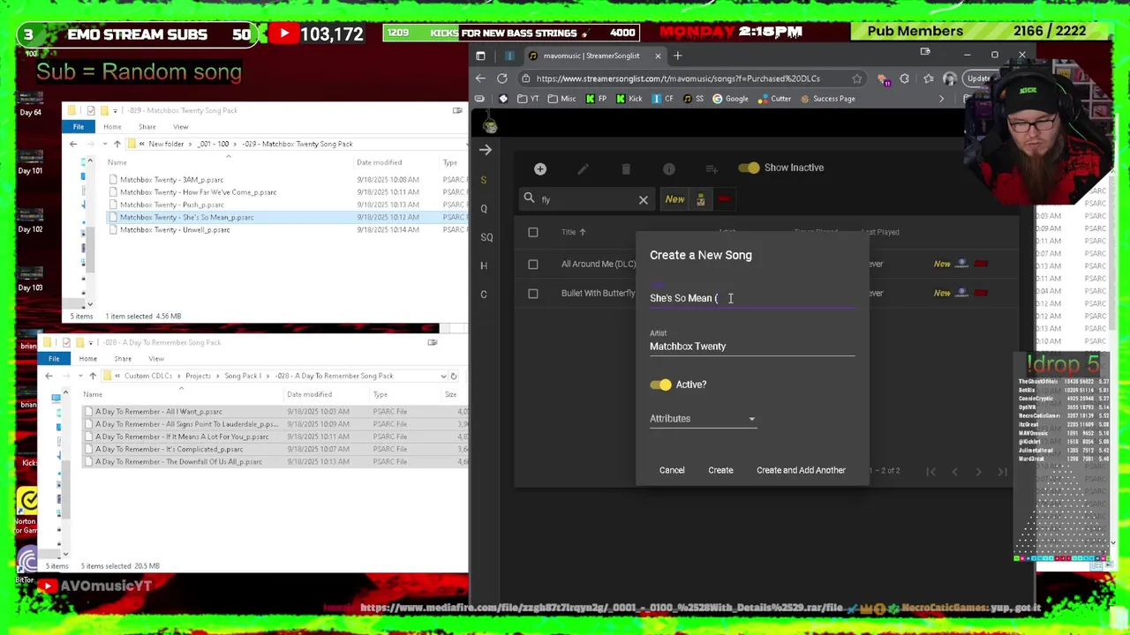Click the add-to-queue playlist icon
The width and height of the screenshot is (1130, 635).
tap(712, 168)
